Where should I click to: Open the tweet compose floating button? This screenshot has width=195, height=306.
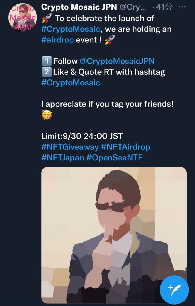pyautogui.click(x=174, y=289)
